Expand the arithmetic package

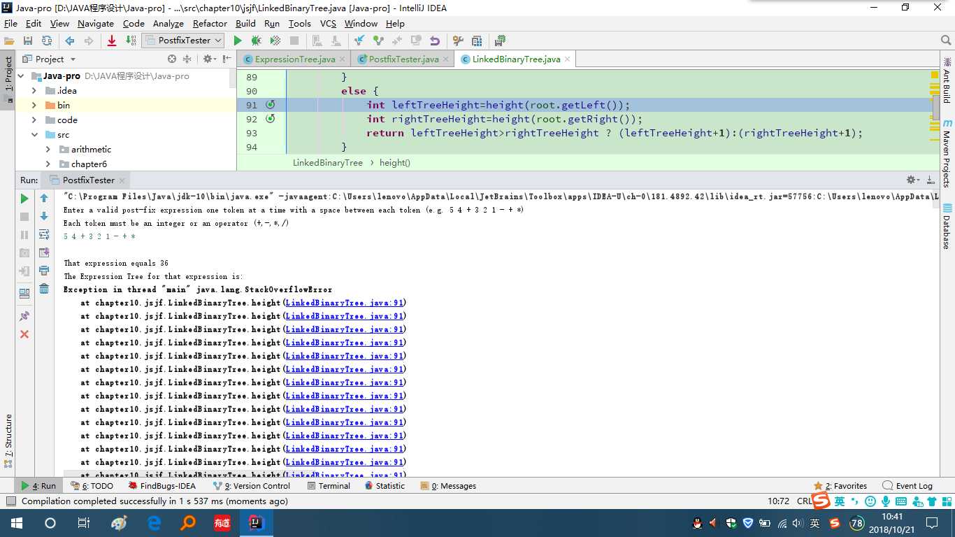click(x=48, y=150)
